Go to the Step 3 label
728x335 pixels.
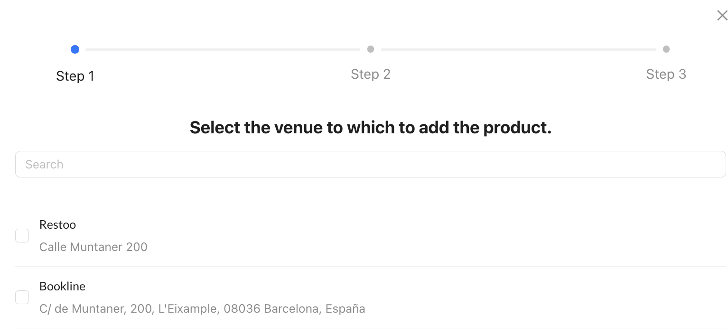tap(666, 74)
